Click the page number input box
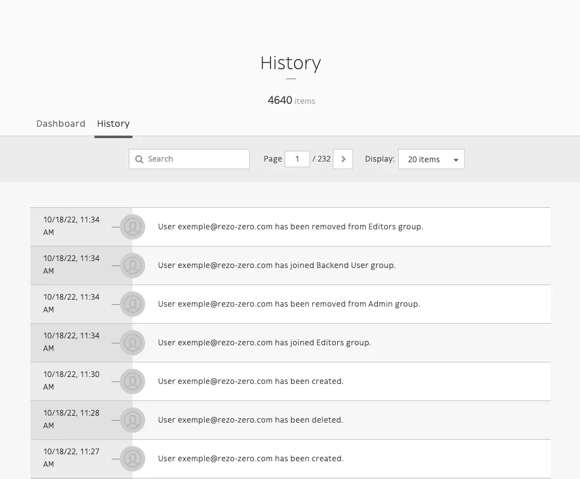Image resolution: width=580 pixels, height=479 pixels. point(297,159)
